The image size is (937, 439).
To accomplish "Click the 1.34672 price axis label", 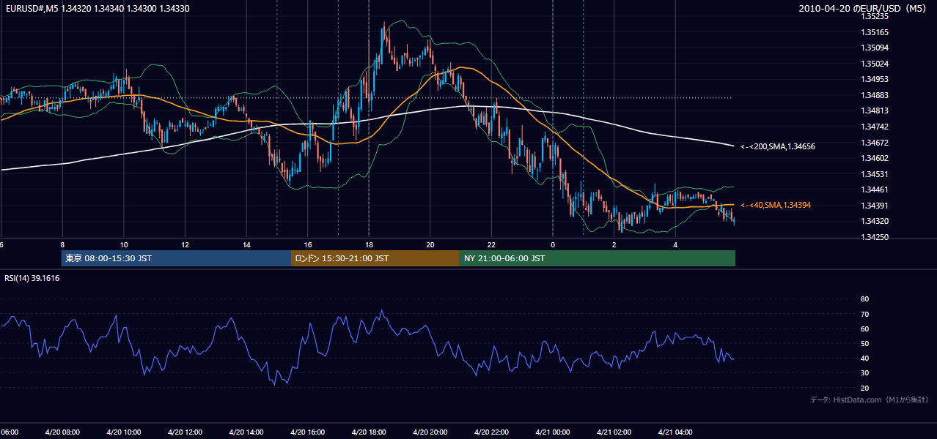I will pyautogui.click(x=875, y=143).
